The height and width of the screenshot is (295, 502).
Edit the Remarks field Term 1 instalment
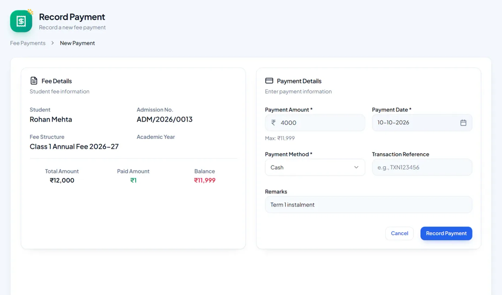click(368, 205)
